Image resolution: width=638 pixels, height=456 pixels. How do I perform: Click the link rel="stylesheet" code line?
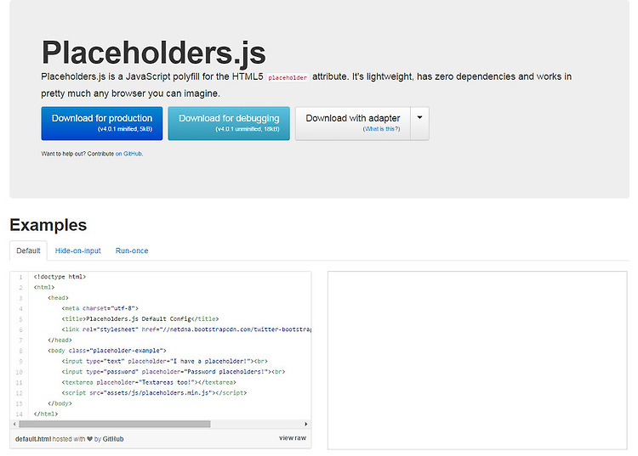pos(186,329)
